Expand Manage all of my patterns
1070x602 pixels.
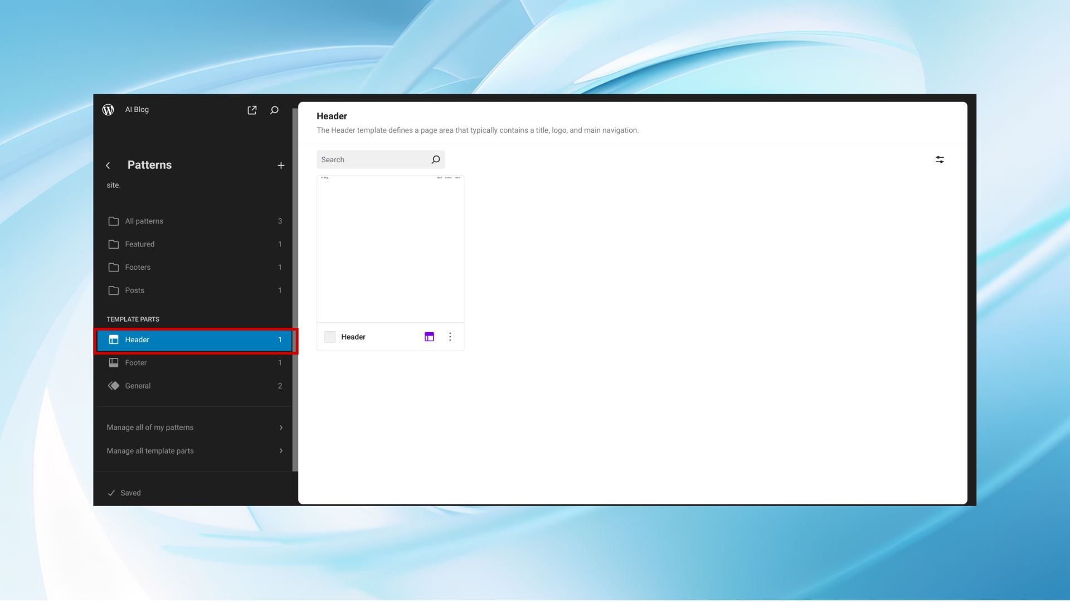(x=194, y=428)
